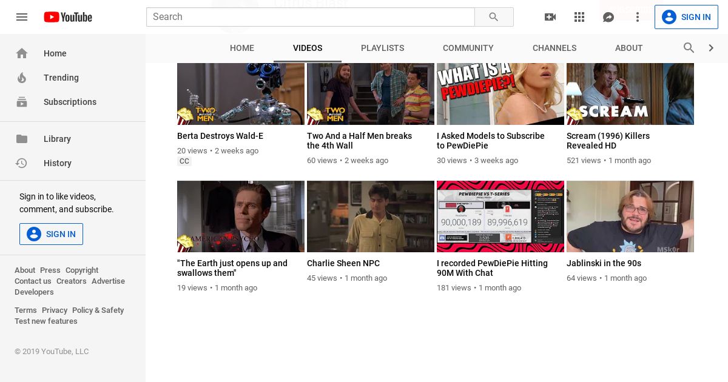
Task: Open the Berta Destroys Wald-E thumbnail
Action: [241, 94]
